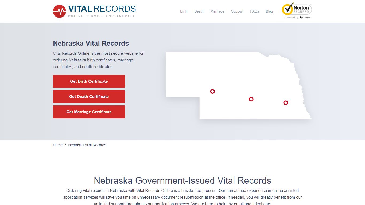The image size is (365, 205).
Task: Click the breadcrumb chevron after Home
Action: [65, 145]
